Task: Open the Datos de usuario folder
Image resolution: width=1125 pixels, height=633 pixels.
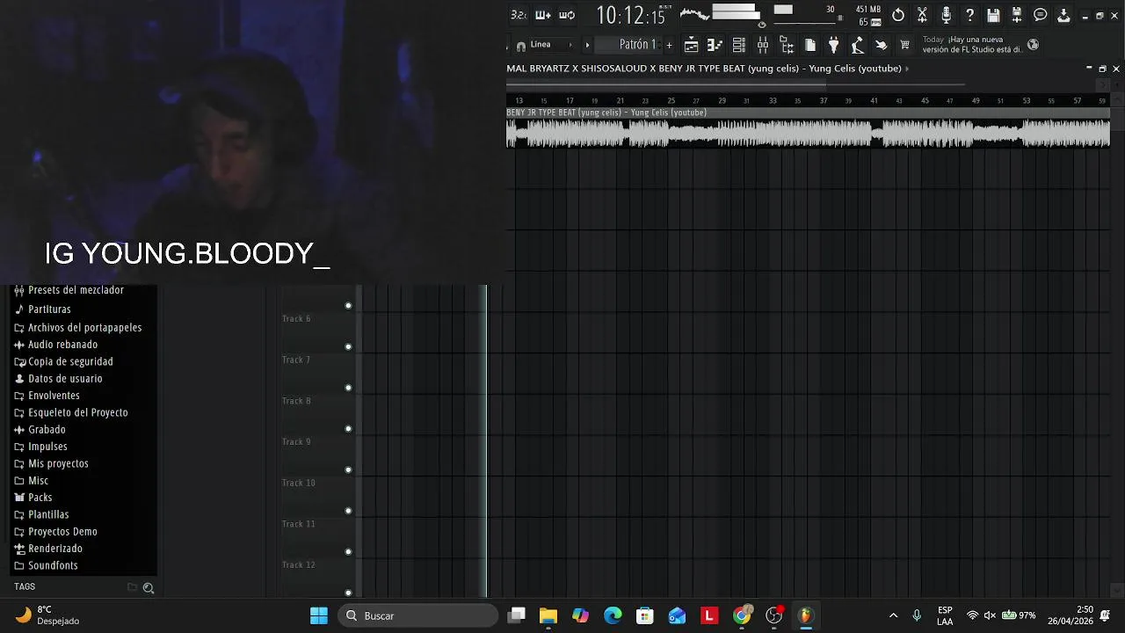Action: (x=58, y=379)
